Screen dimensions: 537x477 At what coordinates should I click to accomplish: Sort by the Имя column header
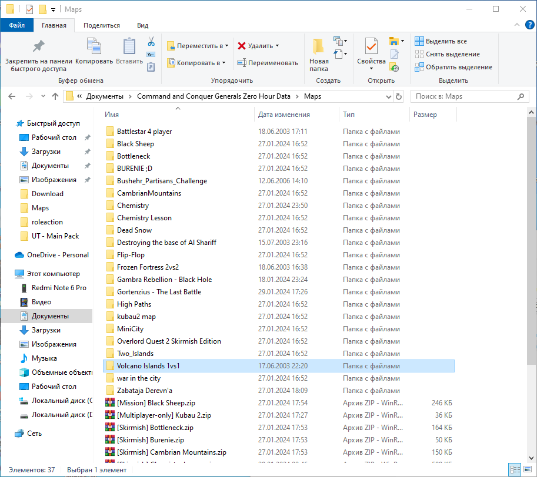coord(178,115)
